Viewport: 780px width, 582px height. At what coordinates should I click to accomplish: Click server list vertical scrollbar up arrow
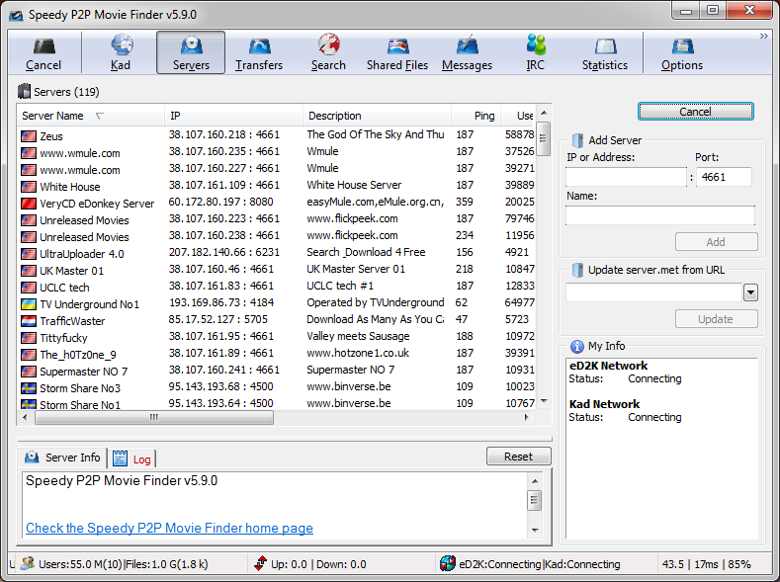544,113
